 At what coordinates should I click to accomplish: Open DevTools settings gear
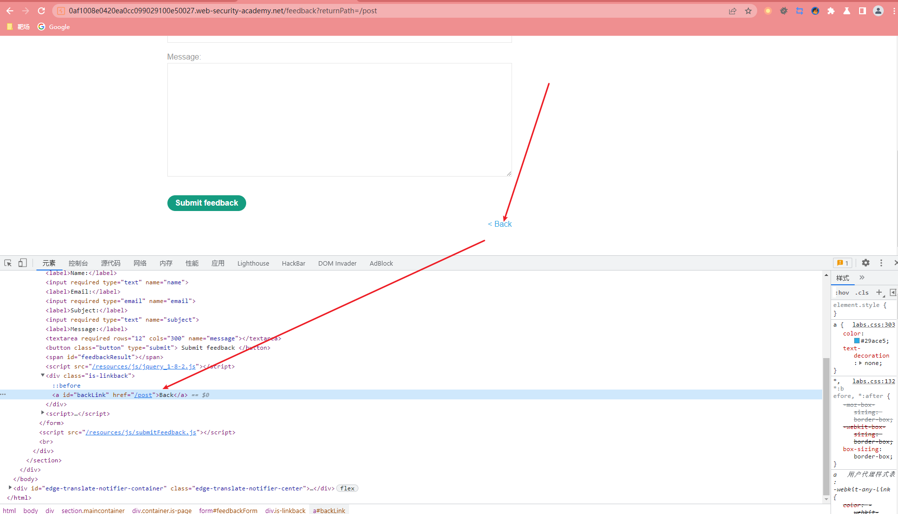pyautogui.click(x=865, y=263)
